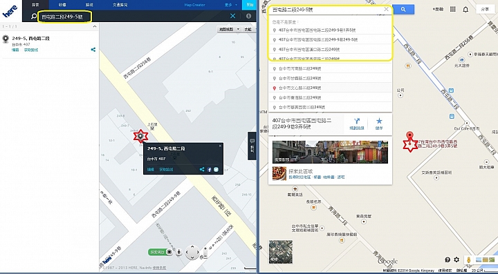Viewport: 498px width, 274px height.
Task: Click the 功能 button on HERE map
Action: 248,29
